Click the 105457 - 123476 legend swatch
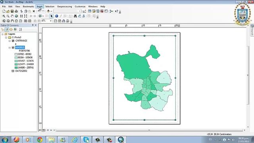The height and width of the screenshot is (143, 254). pyautogui.click(x=16, y=61)
